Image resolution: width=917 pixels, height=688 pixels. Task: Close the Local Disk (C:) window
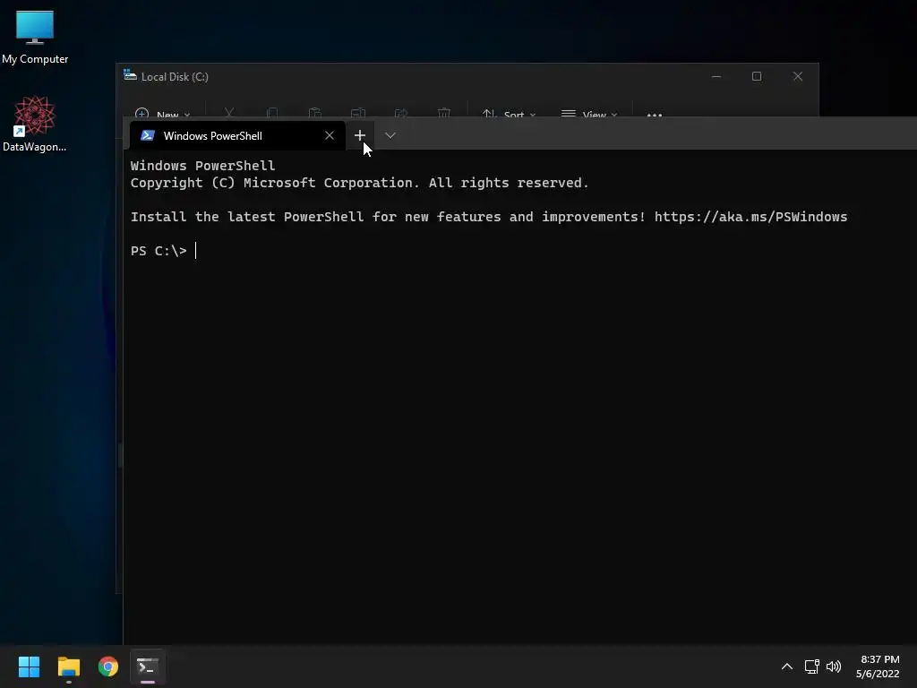point(798,77)
